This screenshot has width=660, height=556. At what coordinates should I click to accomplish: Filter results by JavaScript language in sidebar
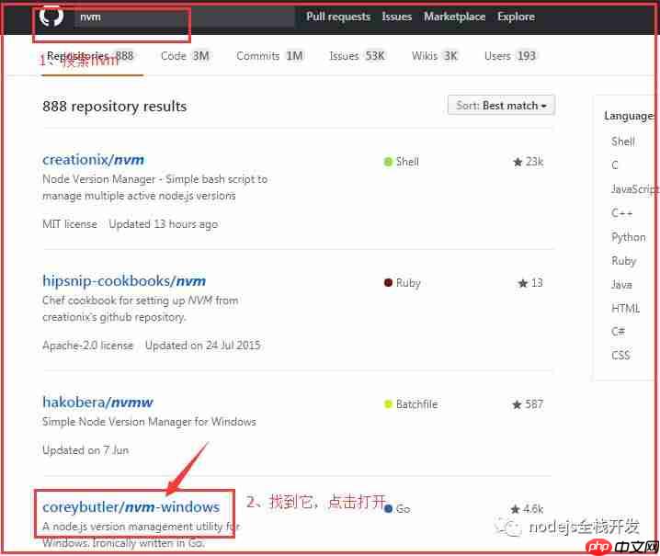[633, 189]
